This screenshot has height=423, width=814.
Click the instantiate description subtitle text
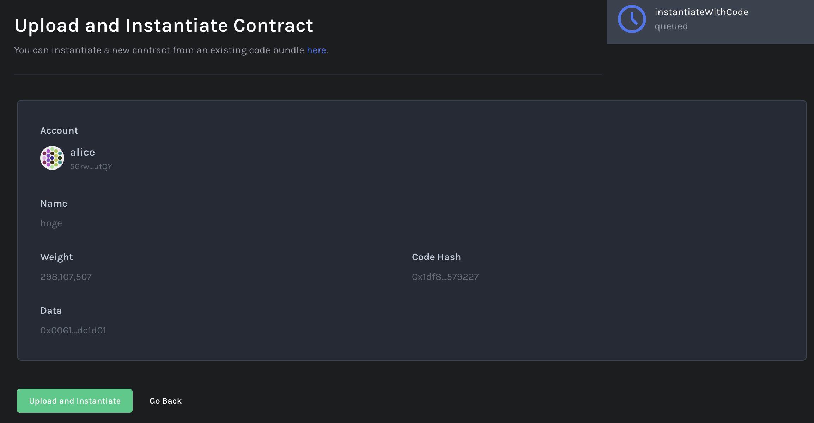(171, 50)
